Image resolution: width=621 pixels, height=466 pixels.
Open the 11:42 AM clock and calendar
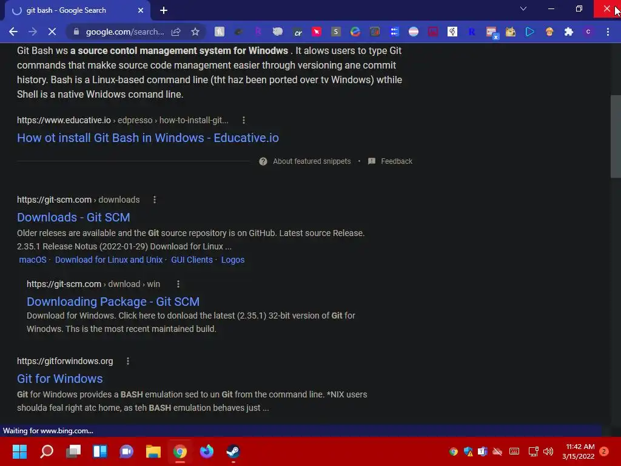click(x=579, y=451)
